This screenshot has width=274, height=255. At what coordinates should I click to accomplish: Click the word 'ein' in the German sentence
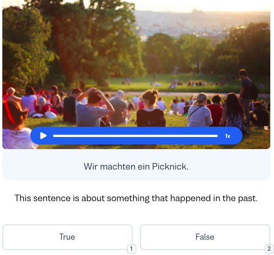(144, 166)
